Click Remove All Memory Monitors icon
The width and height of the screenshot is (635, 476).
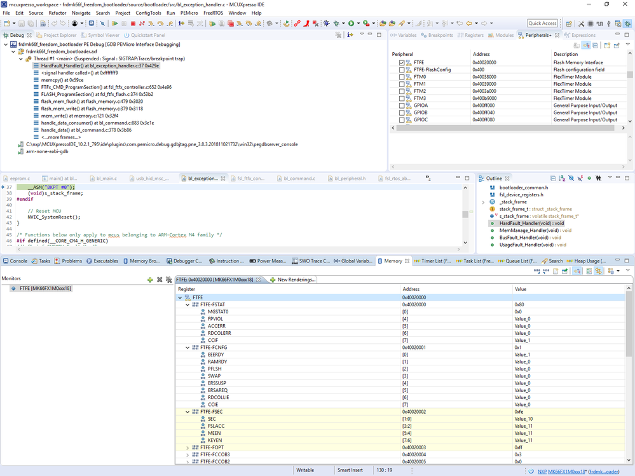pos(169,280)
